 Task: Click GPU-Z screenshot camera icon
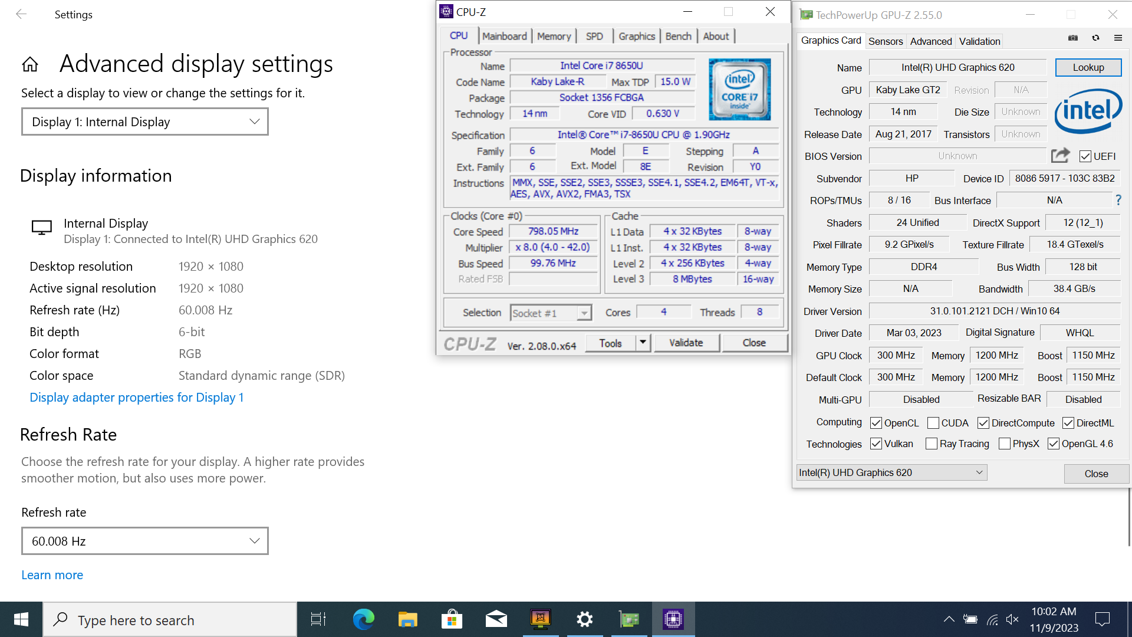1073,38
